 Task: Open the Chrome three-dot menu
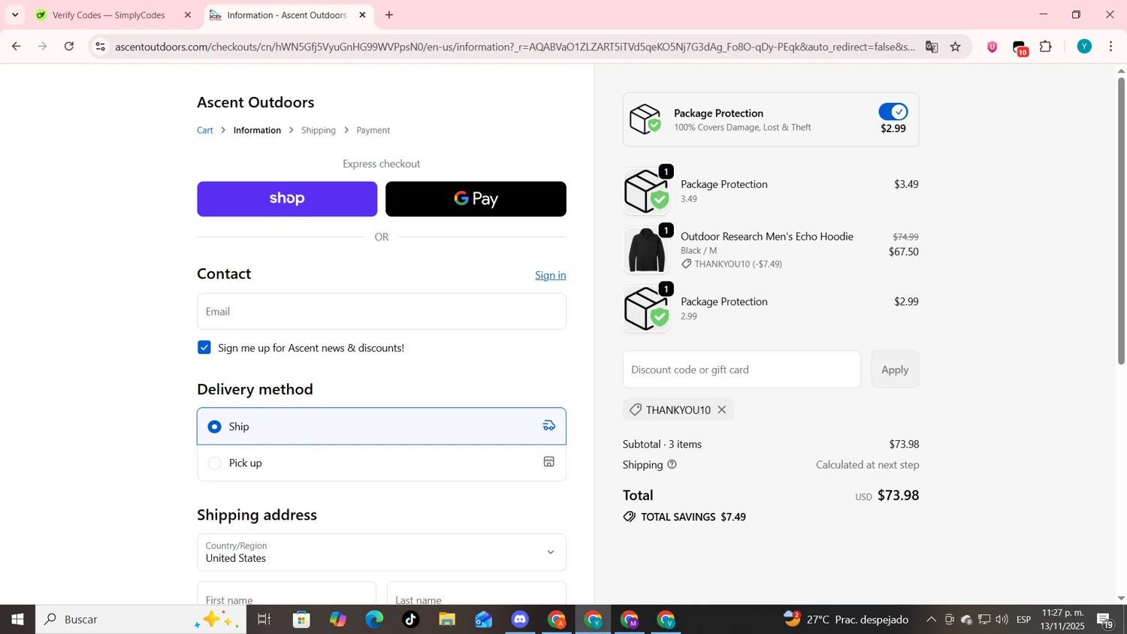coord(1111,47)
